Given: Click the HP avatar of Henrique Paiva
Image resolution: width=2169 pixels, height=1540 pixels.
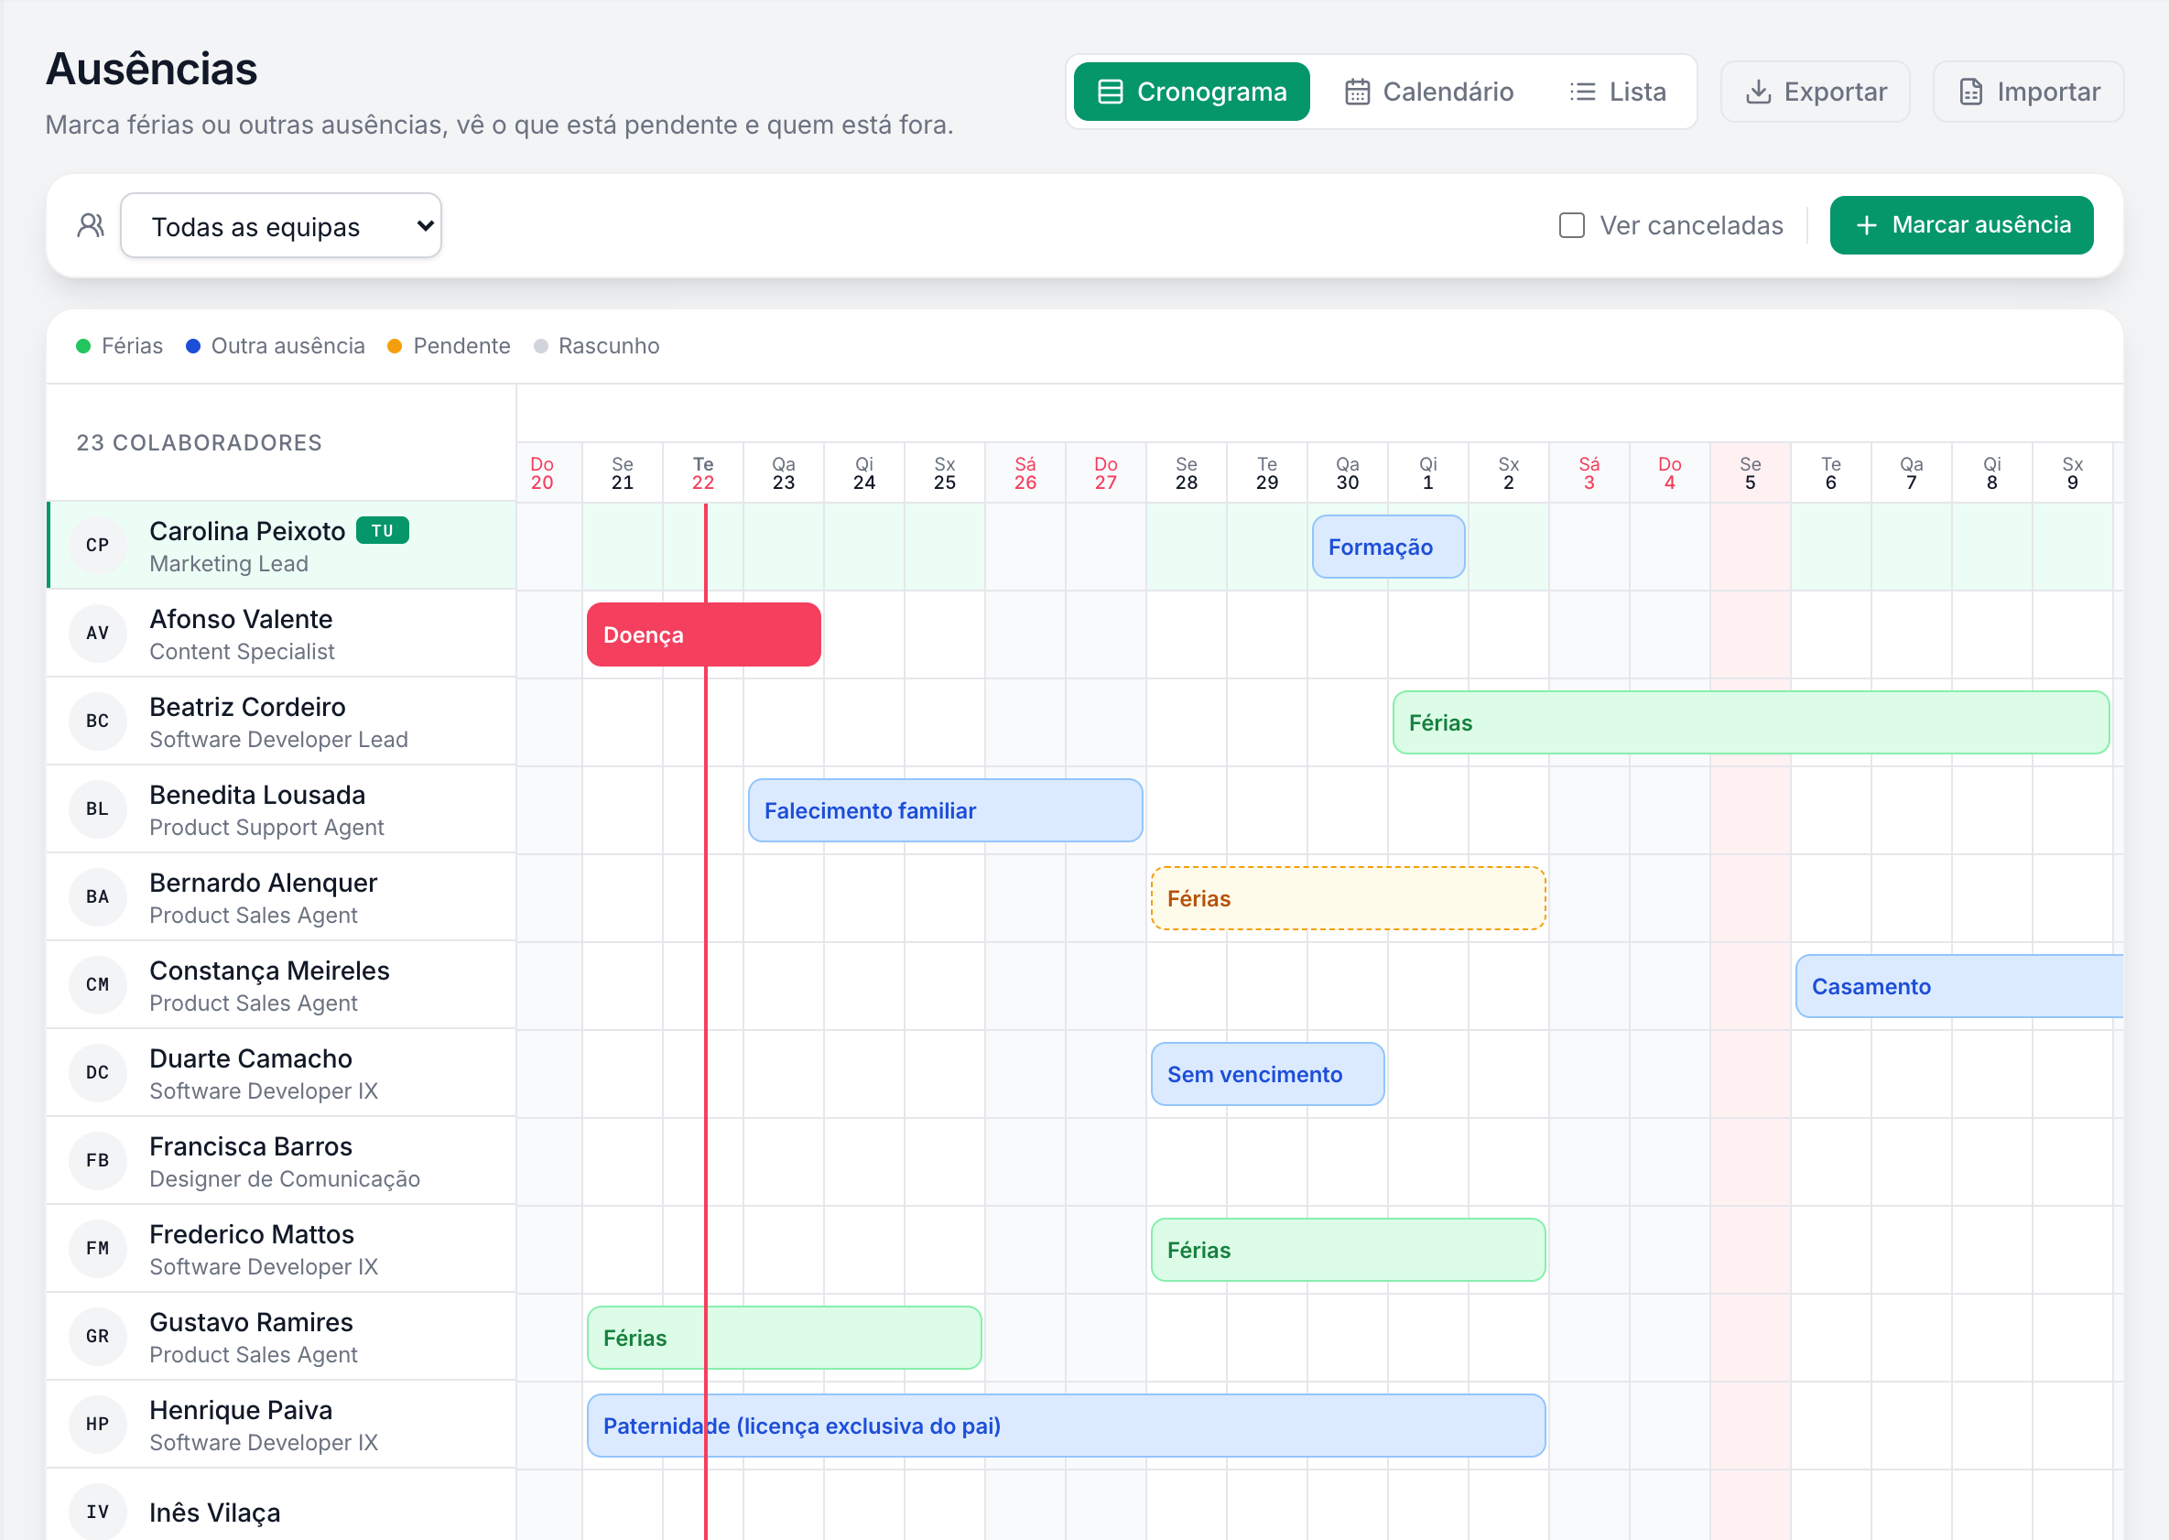Looking at the screenshot, I should pyautogui.click(x=98, y=1425).
